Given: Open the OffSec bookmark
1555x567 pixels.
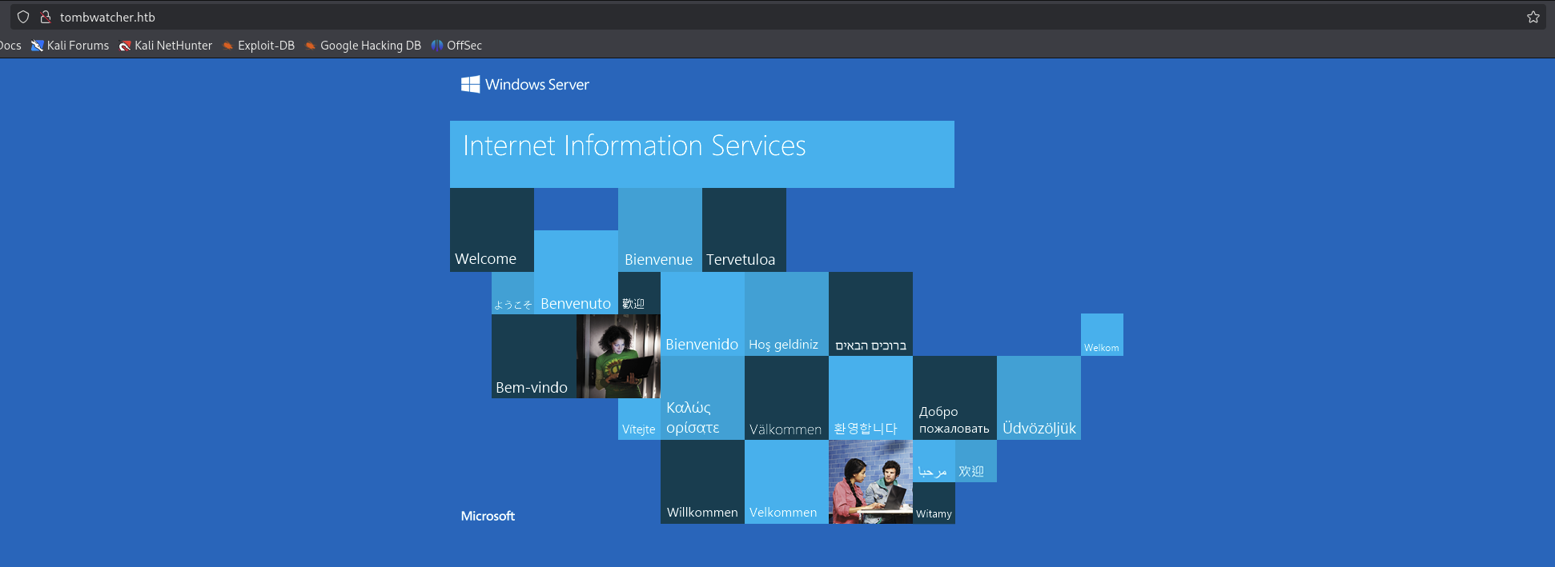Looking at the screenshot, I should point(456,46).
